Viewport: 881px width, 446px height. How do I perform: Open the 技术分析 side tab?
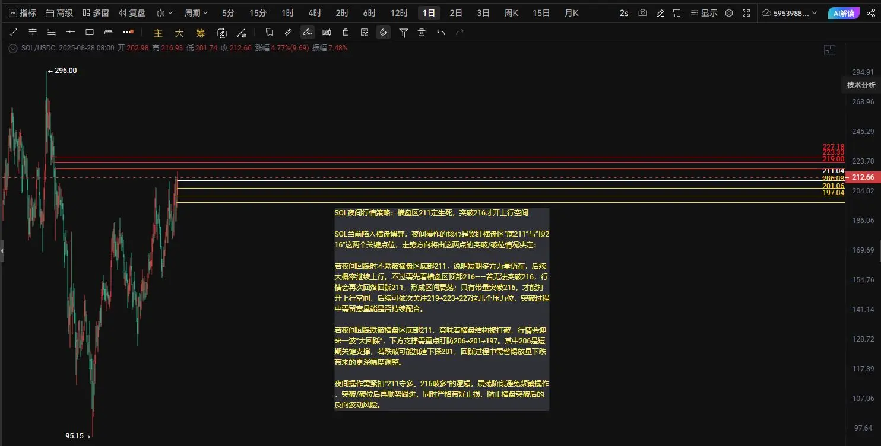[861, 85]
